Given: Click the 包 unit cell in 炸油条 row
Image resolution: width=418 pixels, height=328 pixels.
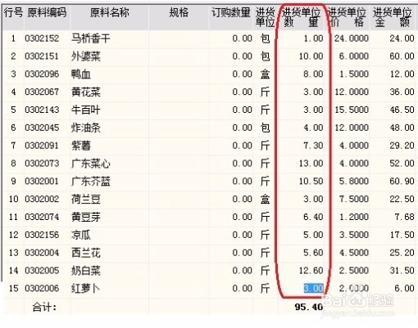Looking at the screenshot, I should 265,128.
